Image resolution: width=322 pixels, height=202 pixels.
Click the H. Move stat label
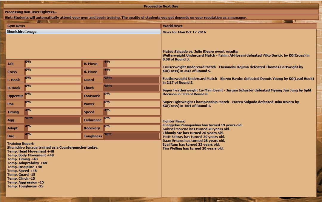tap(93, 64)
